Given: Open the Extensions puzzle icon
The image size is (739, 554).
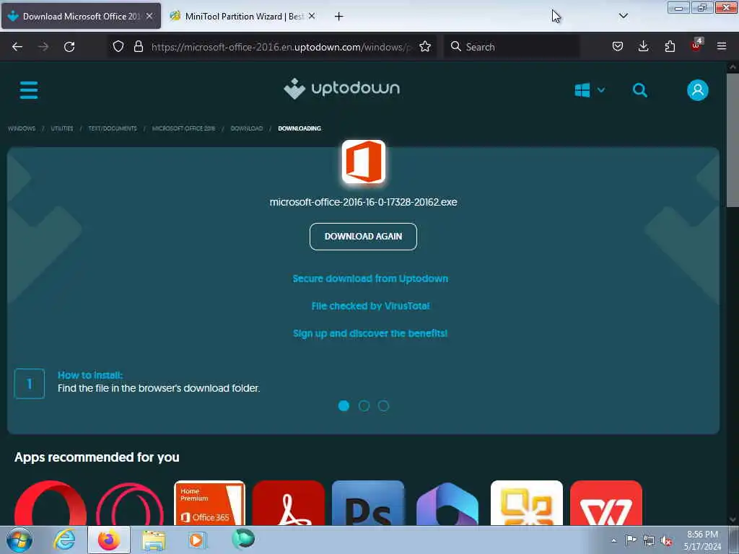Looking at the screenshot, I should [x=670, y=46].
